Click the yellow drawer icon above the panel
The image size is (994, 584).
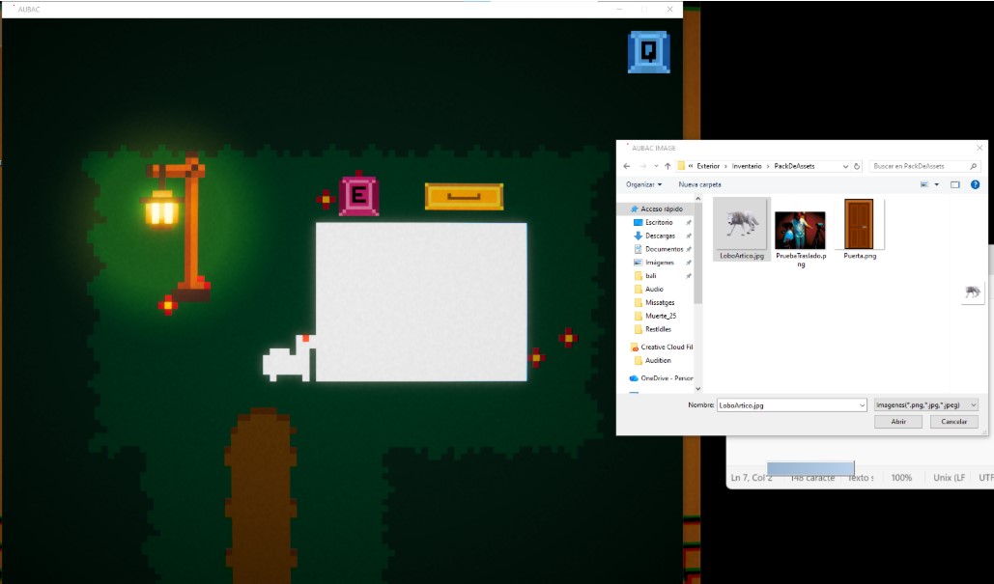[x=464, y=196]
